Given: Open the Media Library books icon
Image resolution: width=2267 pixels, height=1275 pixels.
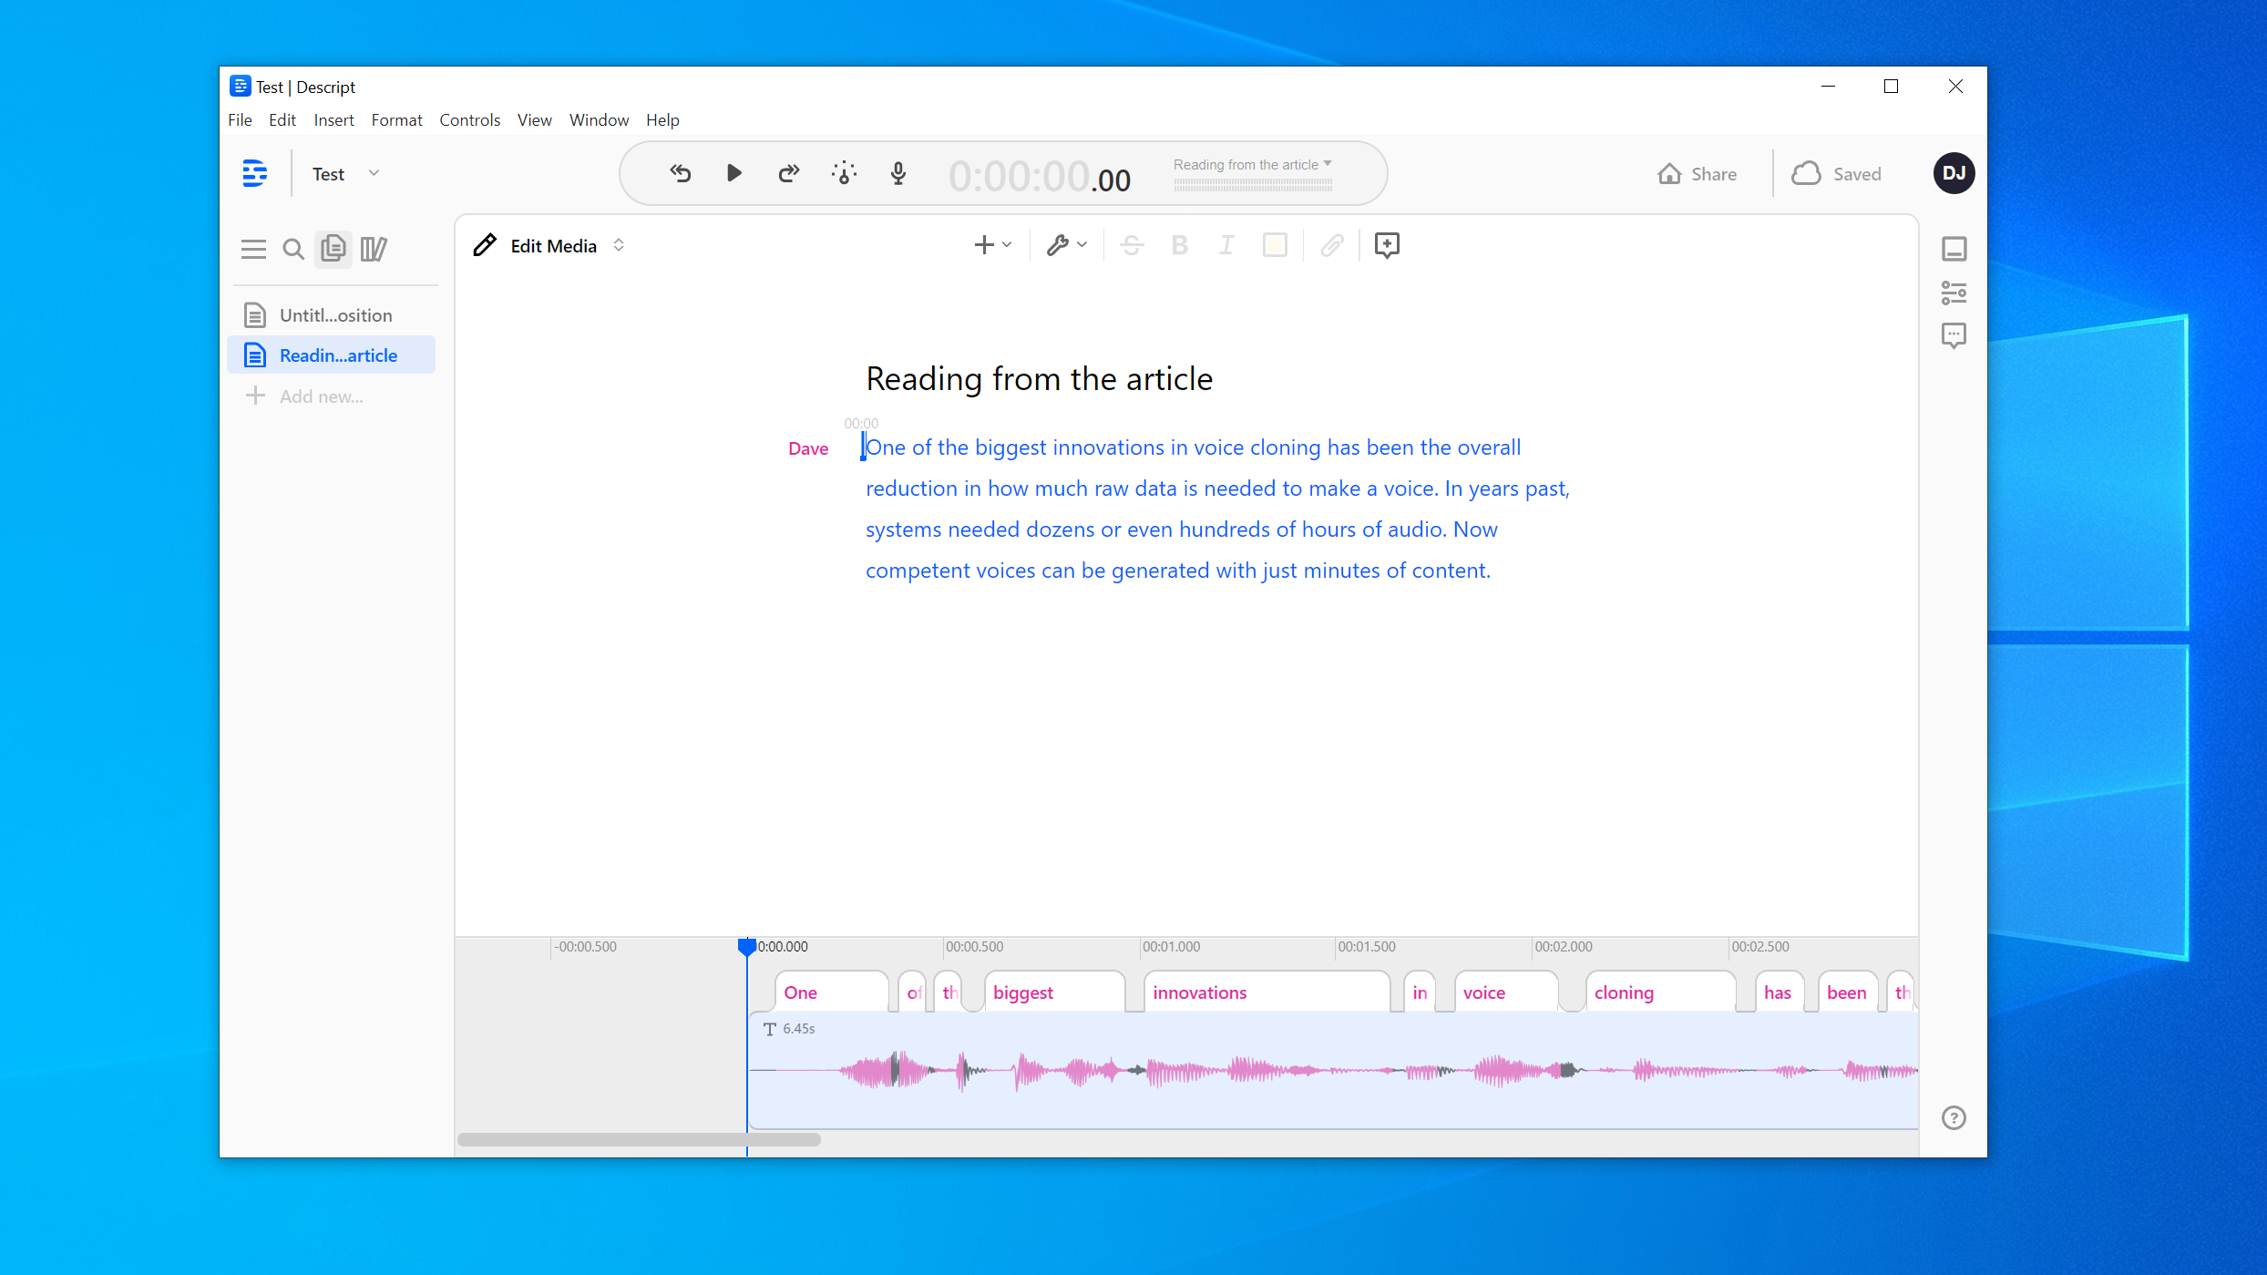Looking at the screenshot, I should pos(374,249).
